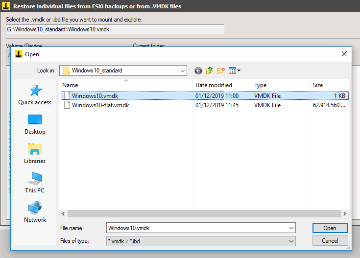This screenshot has height=258, width=360.
Task: Click the Back navigation arrow icon
Action: point(198,70)
